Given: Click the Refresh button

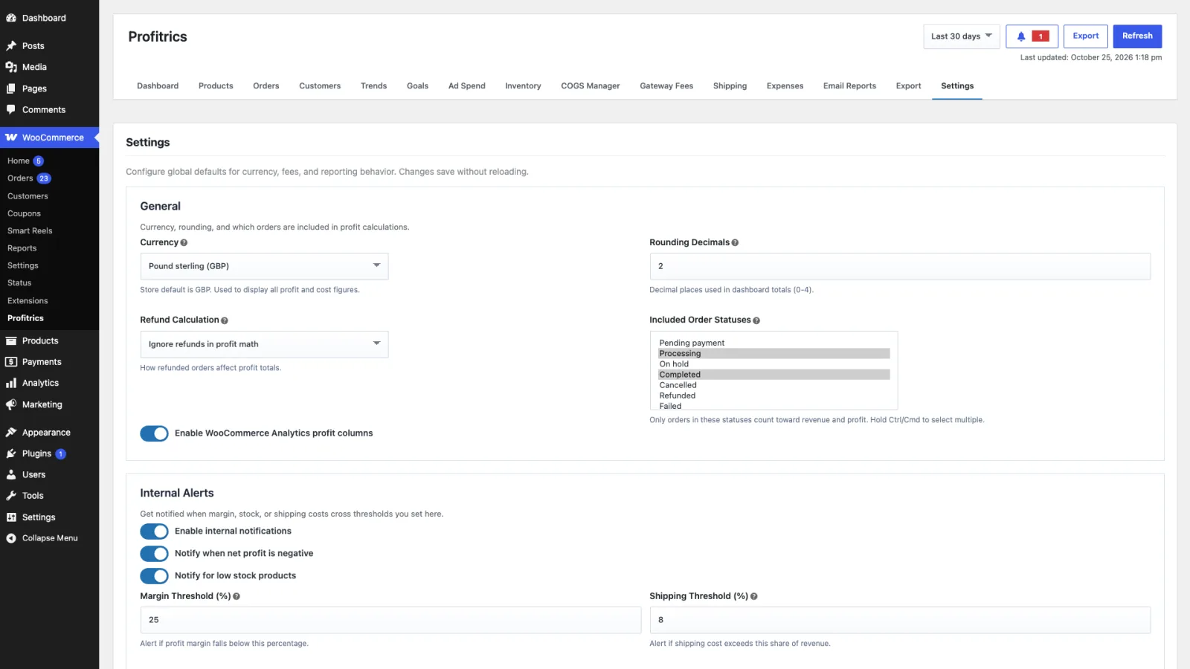Looking at the screenshot, I should coord(1137,36).
